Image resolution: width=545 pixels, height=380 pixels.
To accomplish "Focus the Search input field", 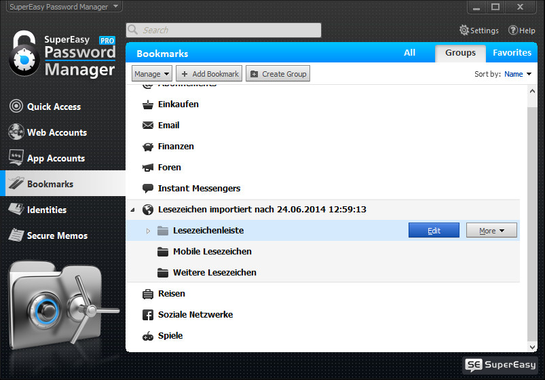I will pyautogui.click(x=223, y=31).
